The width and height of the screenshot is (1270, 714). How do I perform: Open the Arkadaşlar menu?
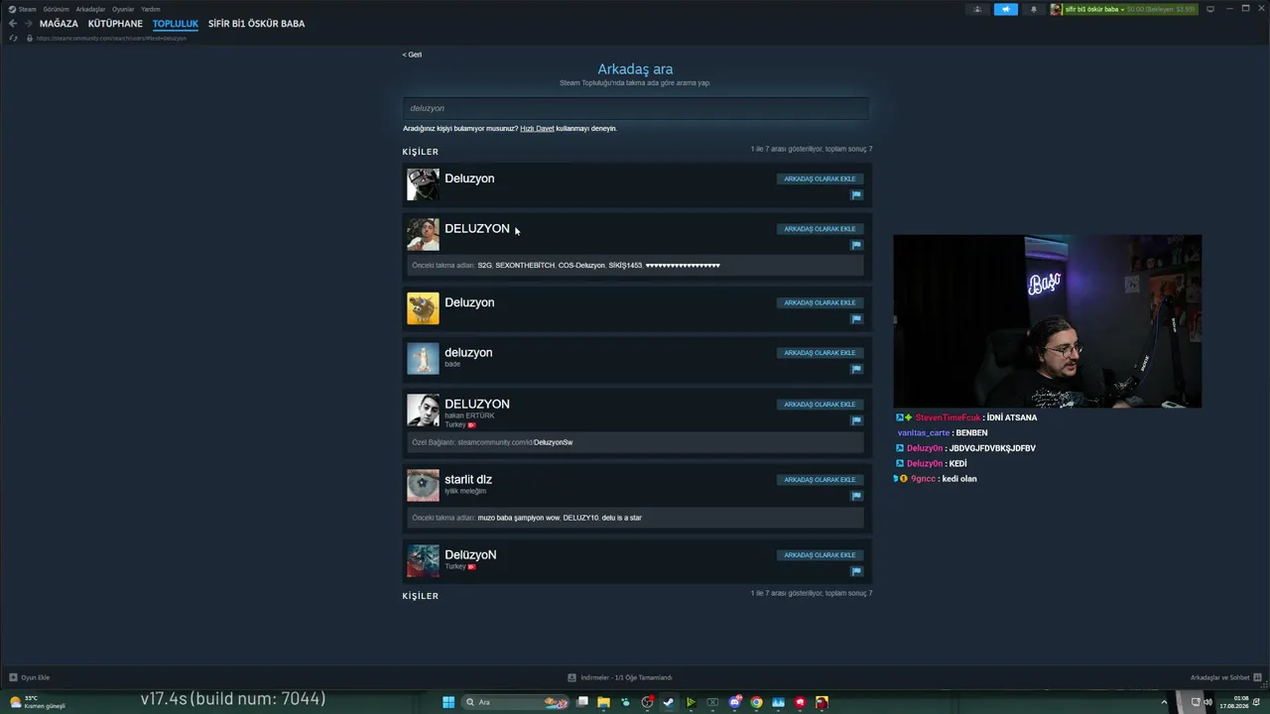(90, 9)
